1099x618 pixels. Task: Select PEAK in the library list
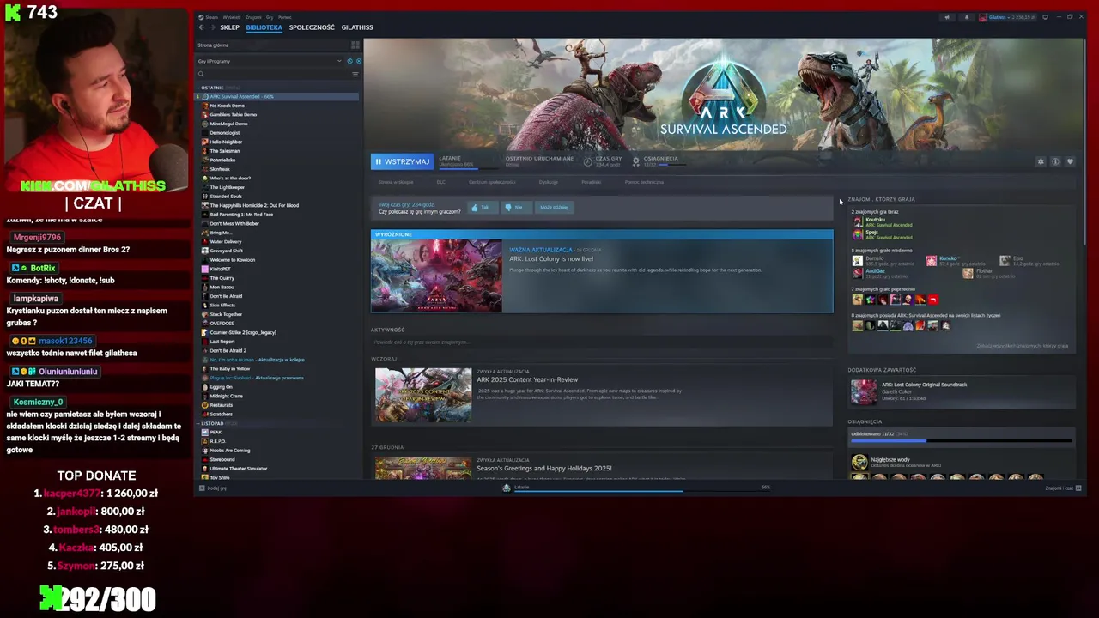(x=216, y=432)
